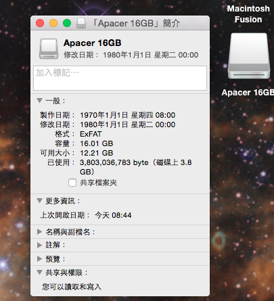Click the 修改日期 value in 一般 section
274x301 pixels.
tap(128, 124)
